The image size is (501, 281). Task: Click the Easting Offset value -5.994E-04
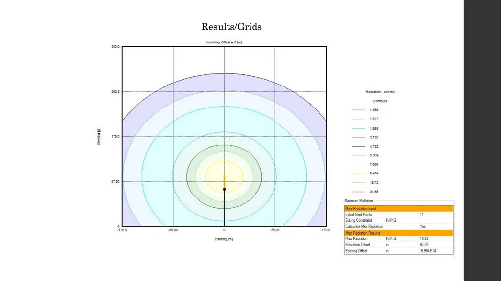click(428, 251)
